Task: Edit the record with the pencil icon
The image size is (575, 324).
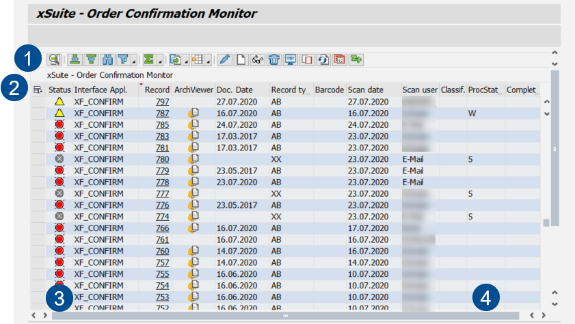Action: pyautogui.click(x=224, y=59)
